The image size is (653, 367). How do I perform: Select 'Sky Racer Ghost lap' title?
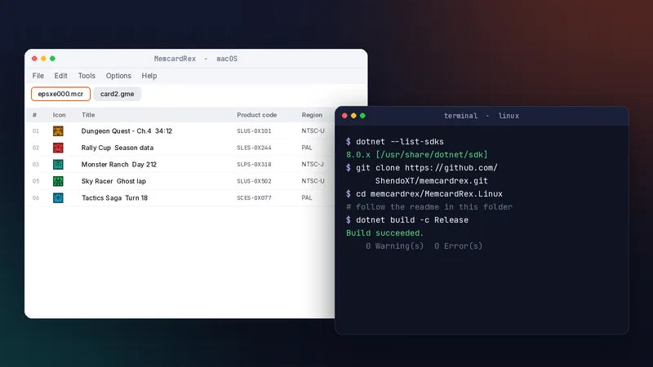pyautogui.click(x=113, y=181)
